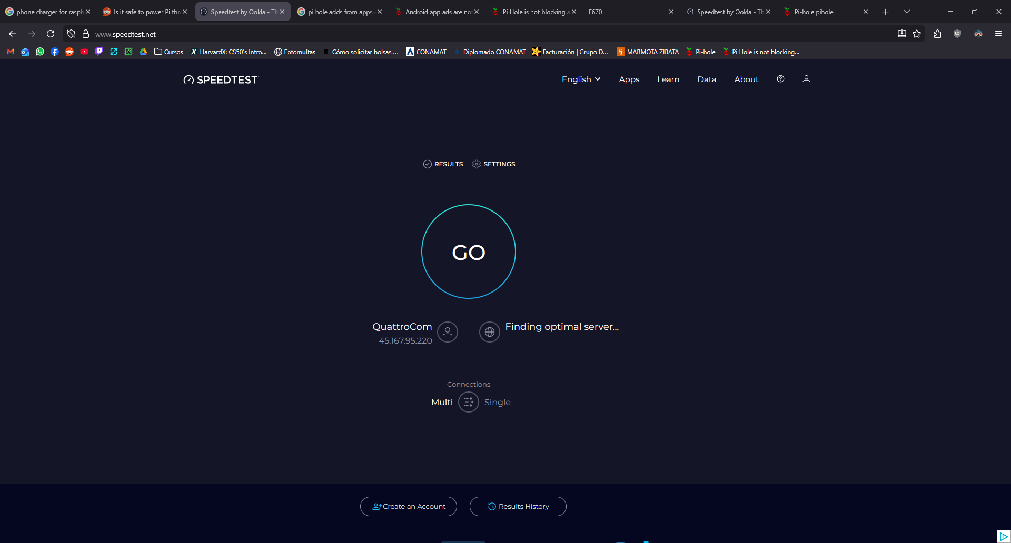Open the Apps menu item
The width and height of the screenshot is (1011, 543).
click(629, 79)
